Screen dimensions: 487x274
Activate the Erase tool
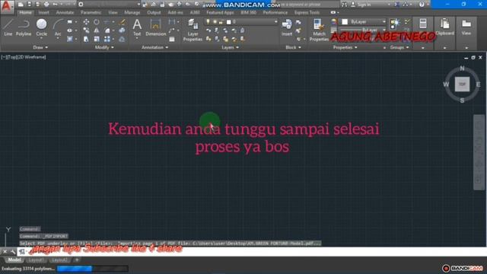(122, 22)
